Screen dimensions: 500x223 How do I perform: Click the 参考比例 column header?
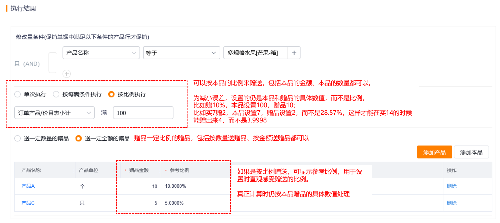click(179, 170)
